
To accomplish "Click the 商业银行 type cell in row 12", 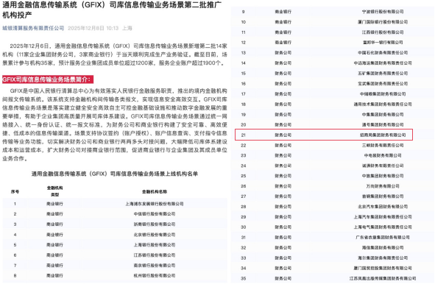I will [x=283, y=43].
